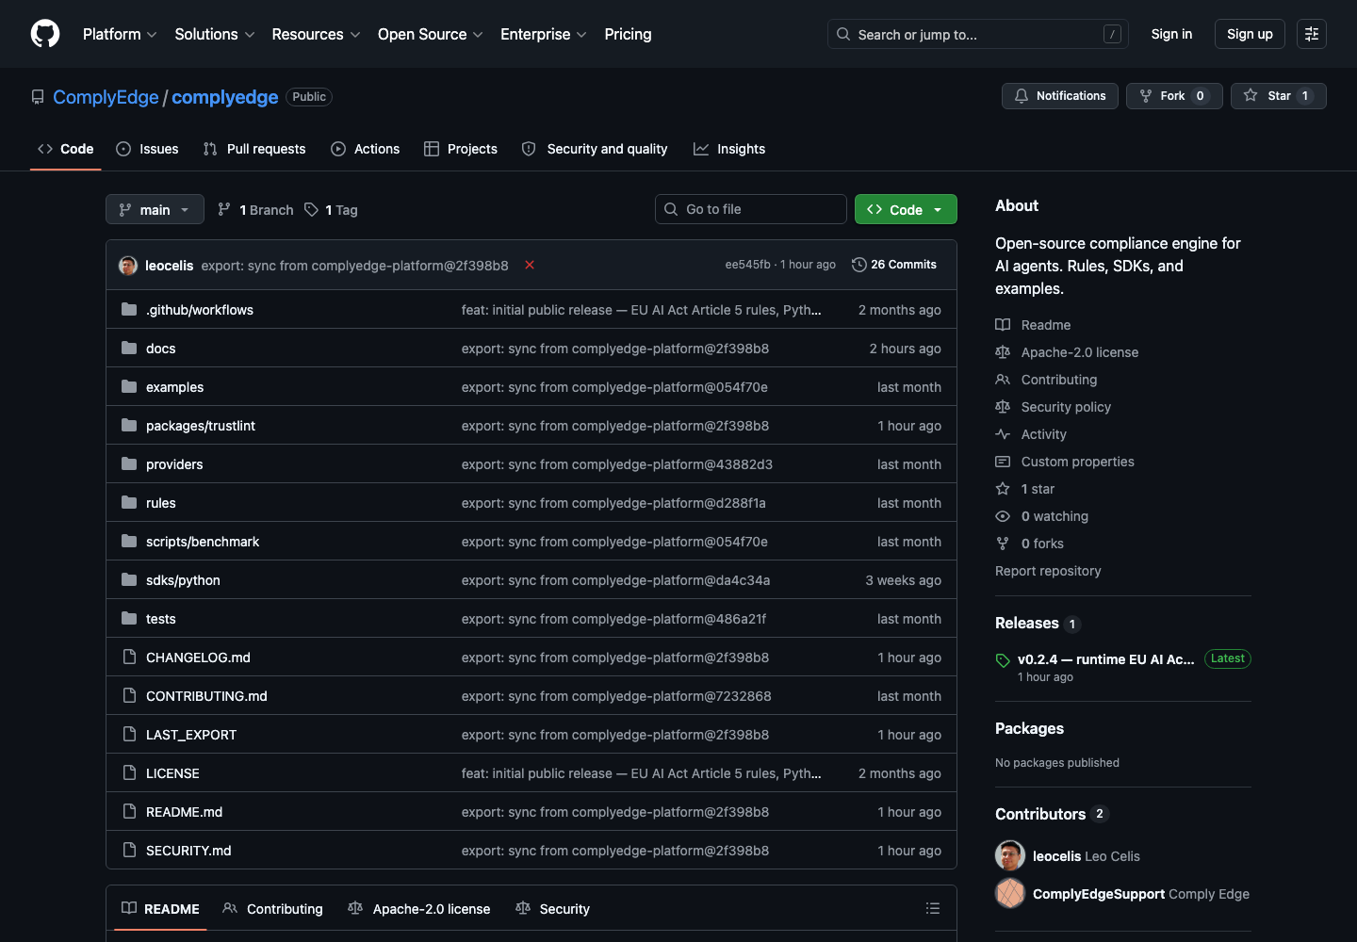View the 26 Commits history
The image size is (1357, 942).
tap(894, 265)
